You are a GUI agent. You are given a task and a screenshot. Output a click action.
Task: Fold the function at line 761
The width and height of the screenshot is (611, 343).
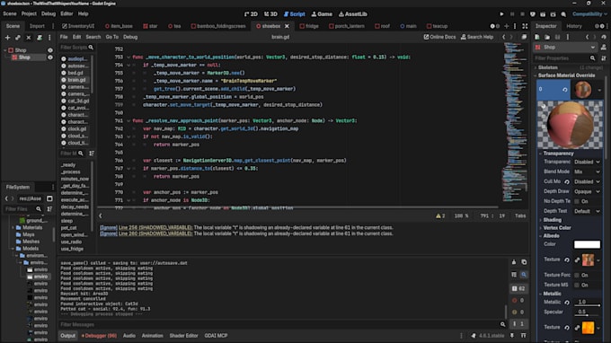[128, 120]
